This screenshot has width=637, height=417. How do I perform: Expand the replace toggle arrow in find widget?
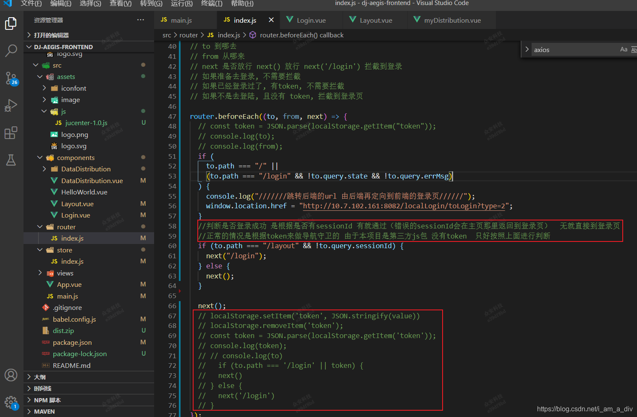527,50
